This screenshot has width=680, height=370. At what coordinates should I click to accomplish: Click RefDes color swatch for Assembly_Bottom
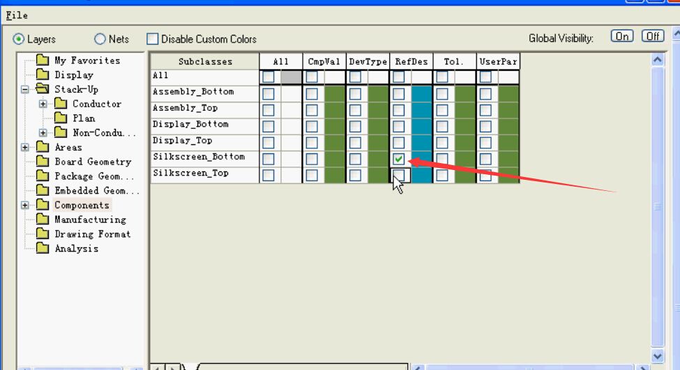click(x=421, y=94)
